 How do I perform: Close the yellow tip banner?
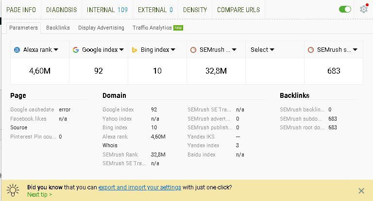pyautogui.click(x=361, y=191)
